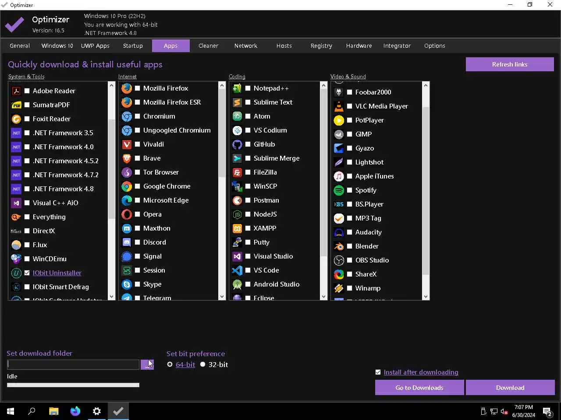Click the Google Chrome icon
Viewport: 561px width, 420px height.
pyautogui.click(x=127, y=186)
